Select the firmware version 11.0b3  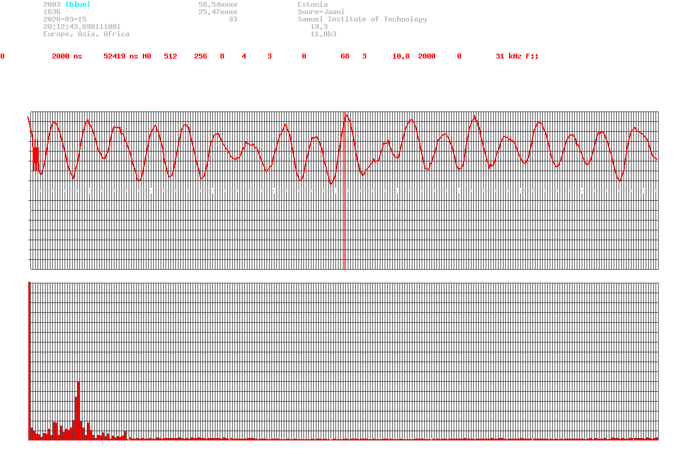tap(323, 34)
